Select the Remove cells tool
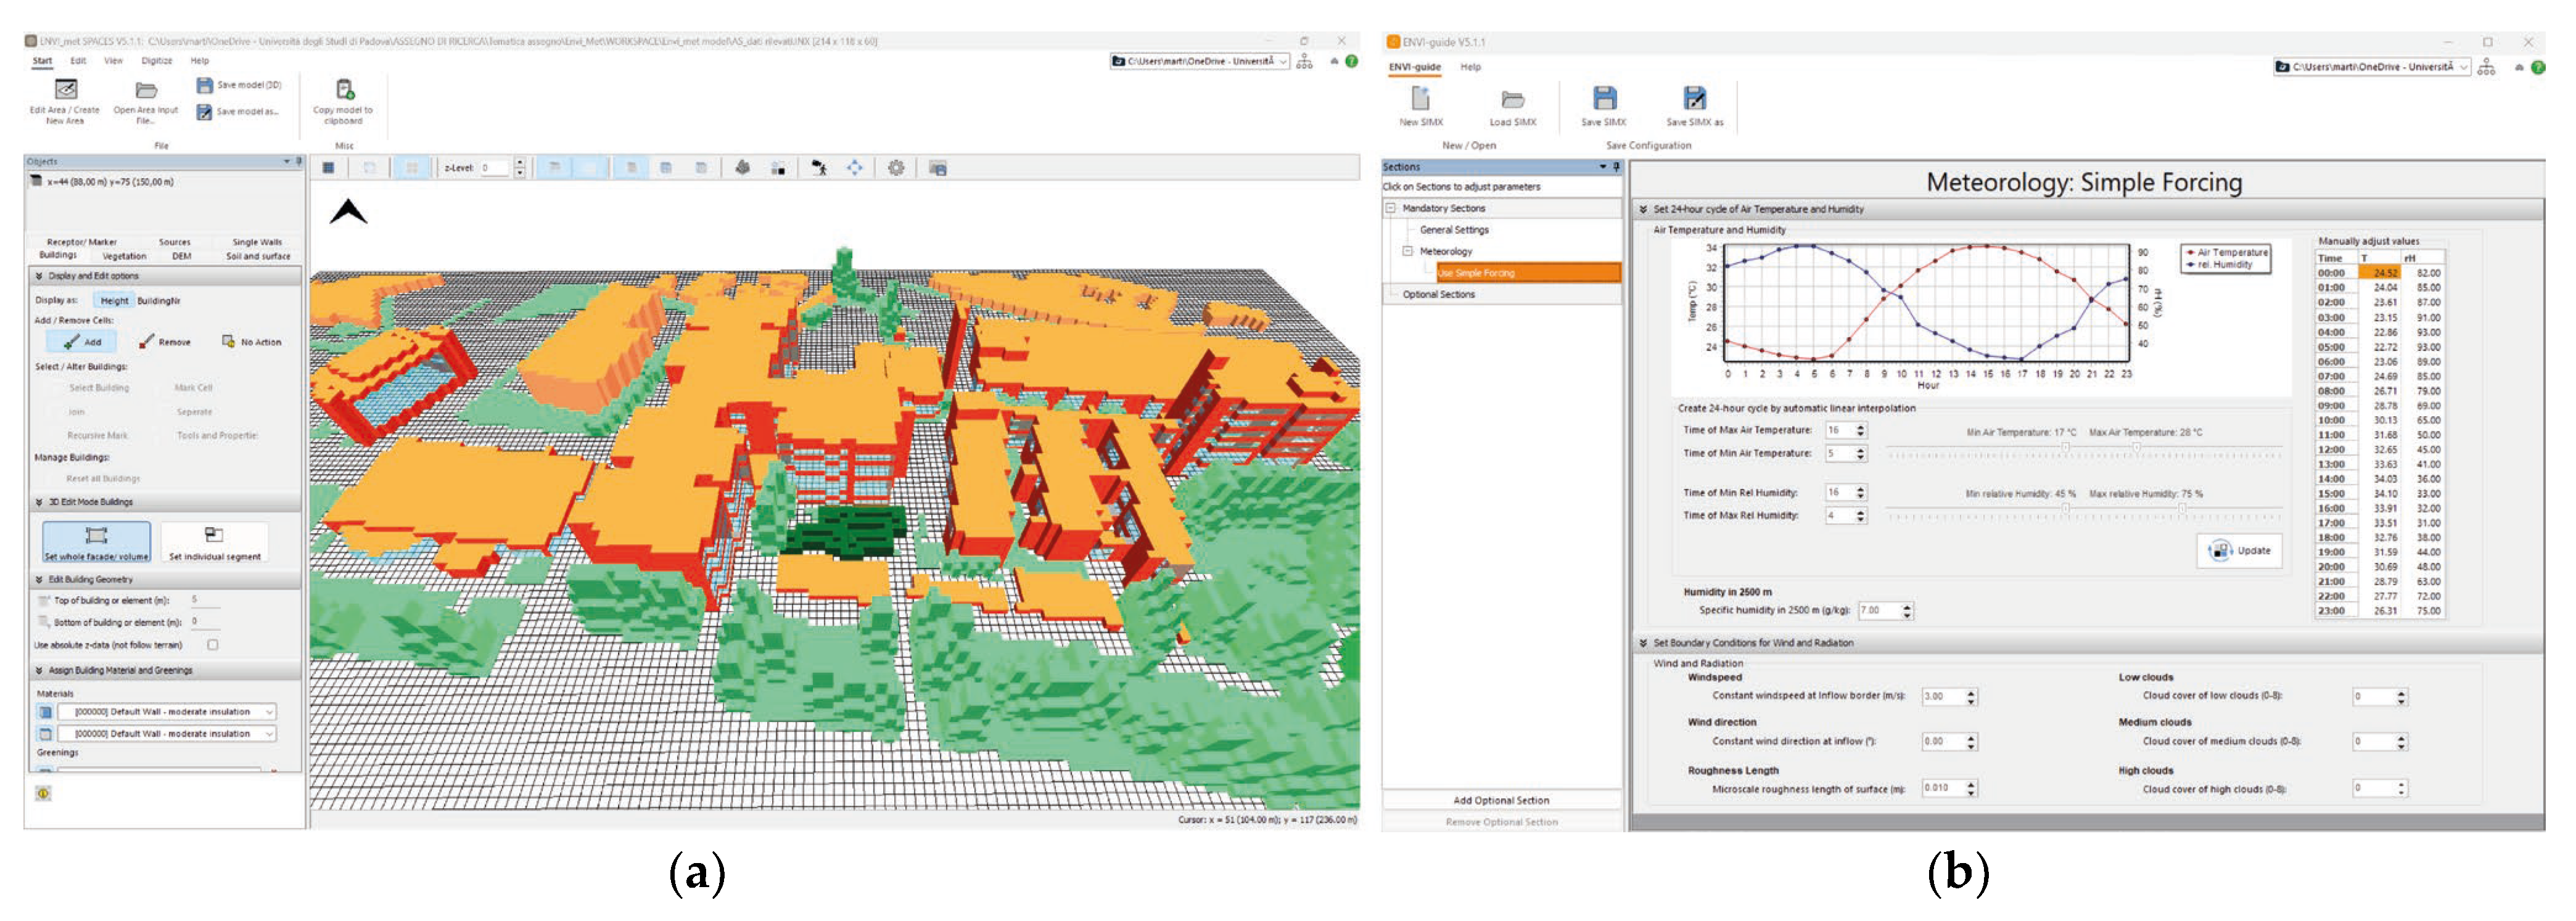This screenshot has height=921, width=2576. point(165,342)
